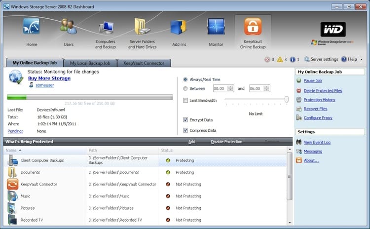Viewport: 370px width, 229px height.
Task: Click the Music folder icon
Action: (12, 196)
